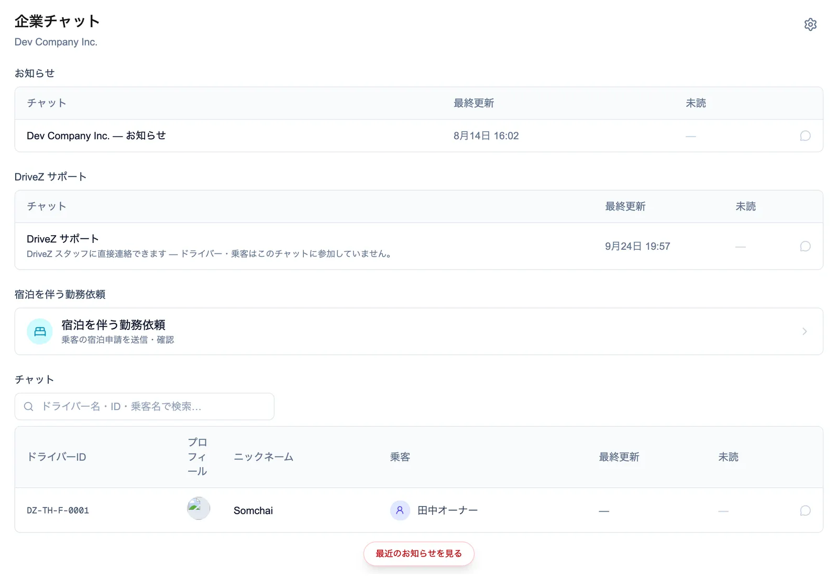Expand 宿泊を伴う勤務依頼 with the chevron arrow
838x588 pixels.
[804, 331]
